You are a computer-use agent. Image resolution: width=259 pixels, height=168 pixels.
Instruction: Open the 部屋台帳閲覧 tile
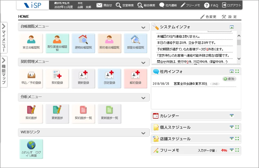coord(136,43)
